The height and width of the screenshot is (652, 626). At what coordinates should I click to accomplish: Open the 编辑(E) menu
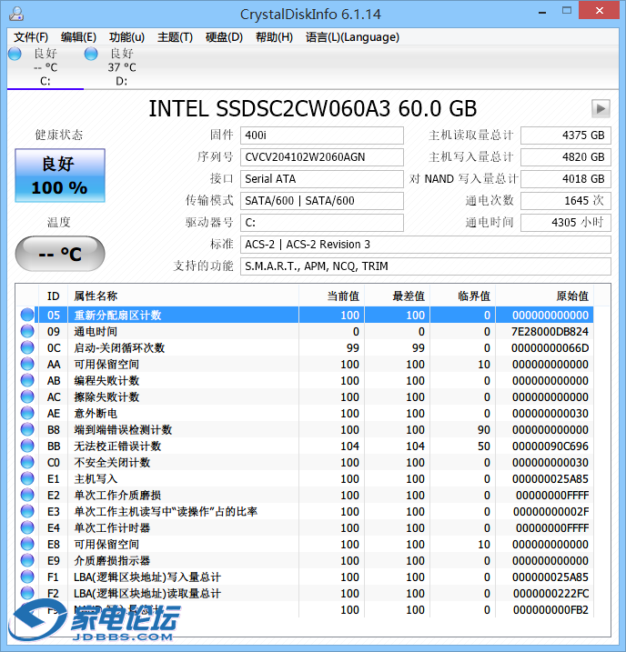[78, 37]
